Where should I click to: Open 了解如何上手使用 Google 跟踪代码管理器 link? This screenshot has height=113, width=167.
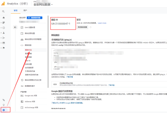(67, 103)
